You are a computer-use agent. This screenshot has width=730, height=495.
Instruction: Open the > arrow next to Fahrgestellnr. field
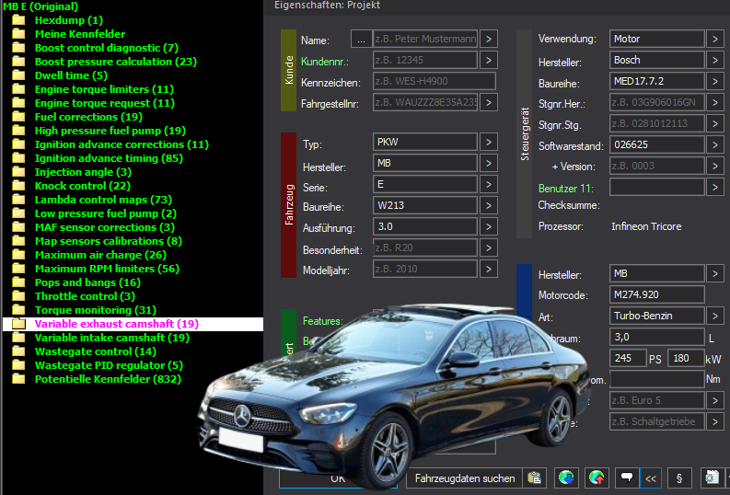click(489, 102)
